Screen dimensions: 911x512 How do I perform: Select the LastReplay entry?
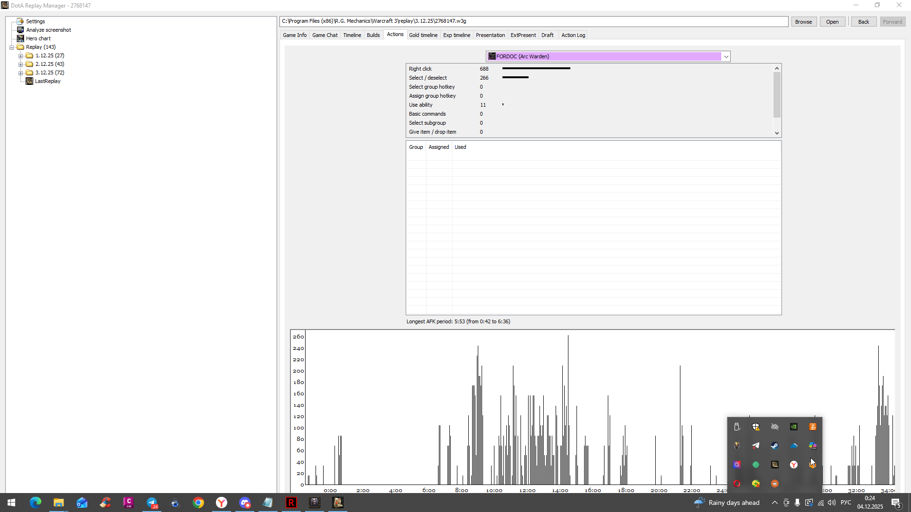[x=47, y=81]
